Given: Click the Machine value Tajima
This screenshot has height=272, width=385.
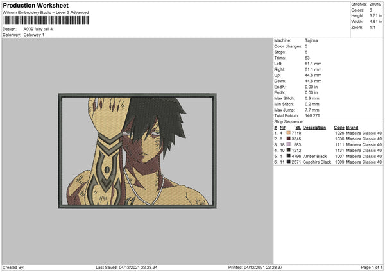Looking at the screenshot, I should (311, 40).
